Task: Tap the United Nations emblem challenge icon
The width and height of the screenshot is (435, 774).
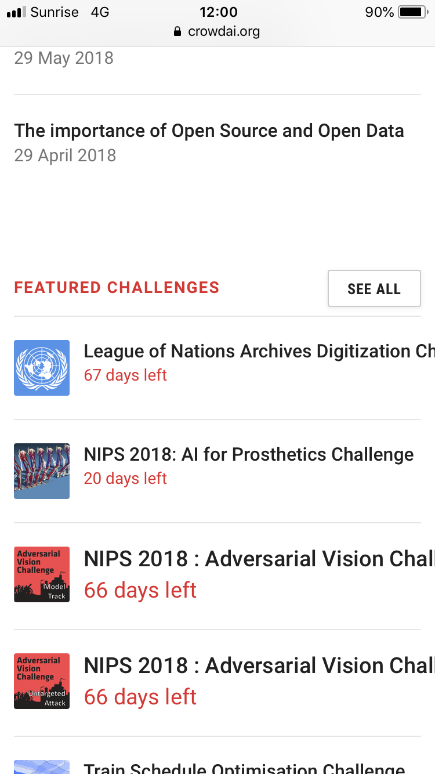Action: point(42,368)
